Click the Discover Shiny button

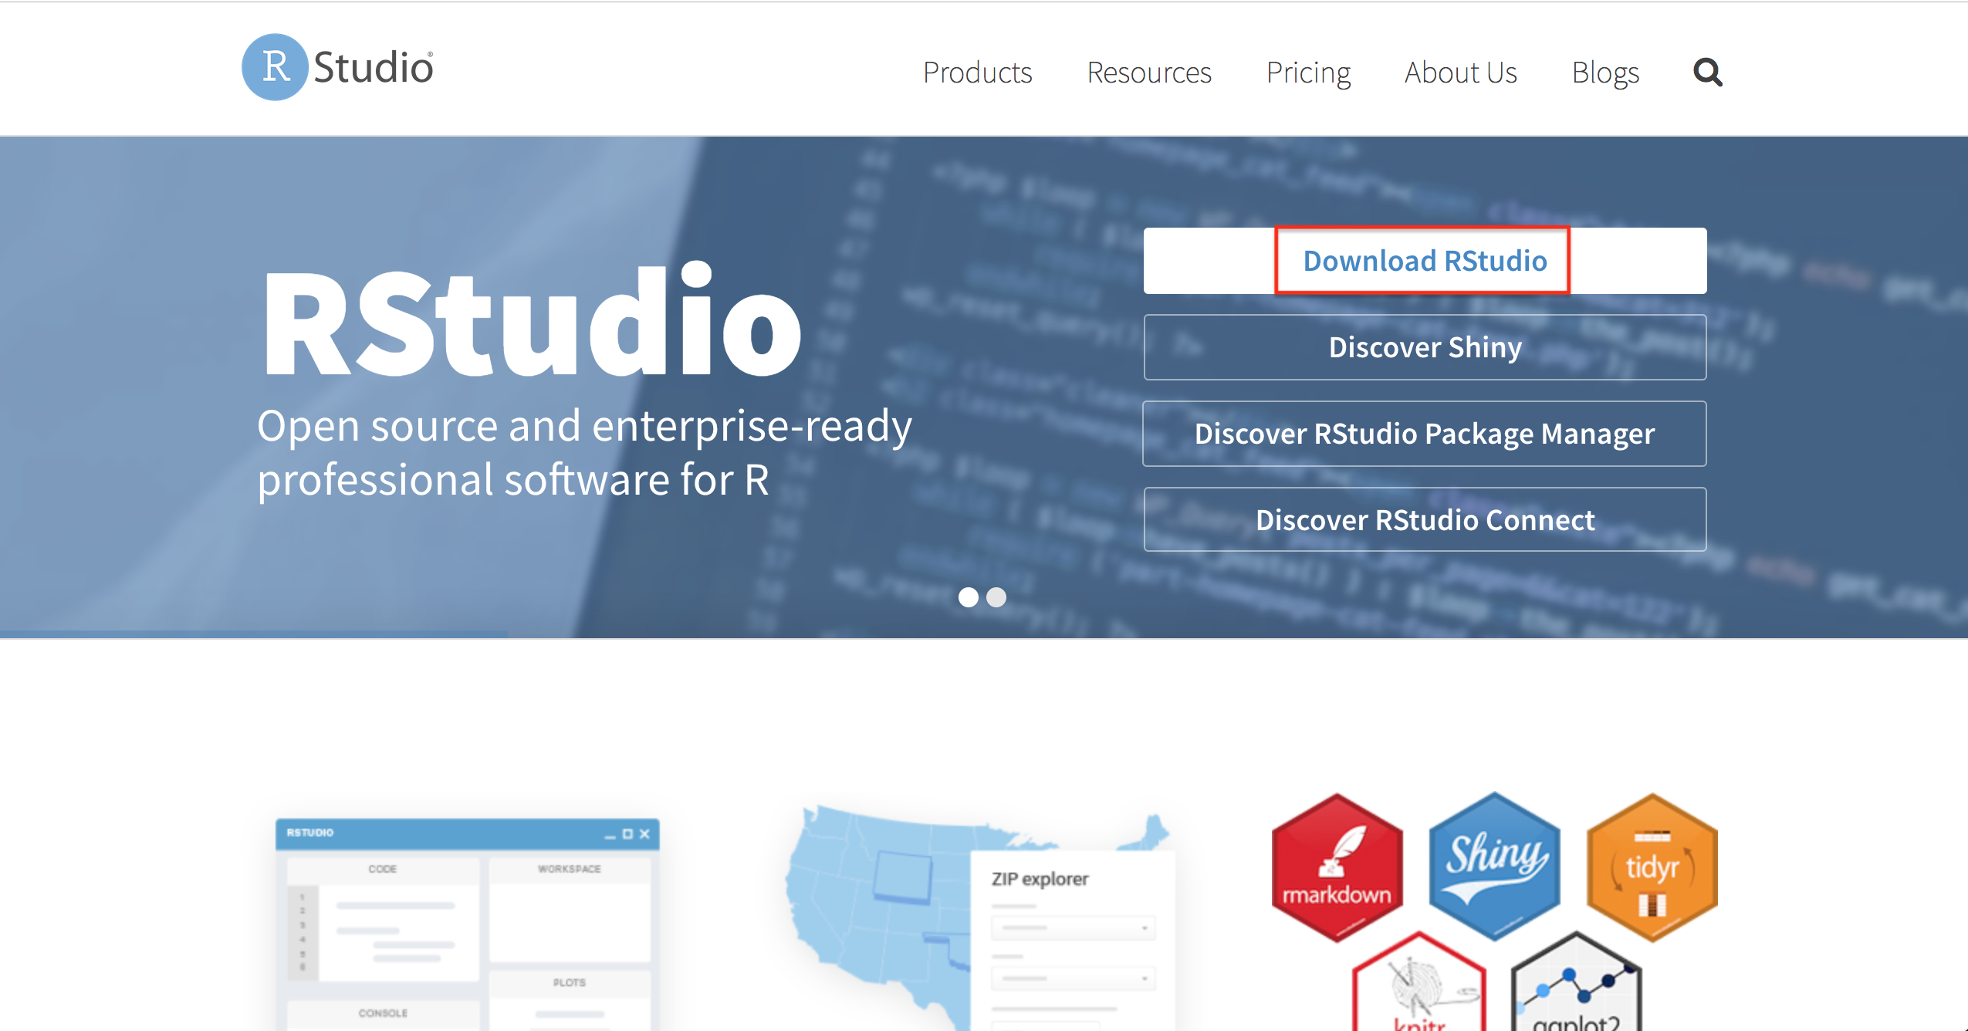point(1425,347)
